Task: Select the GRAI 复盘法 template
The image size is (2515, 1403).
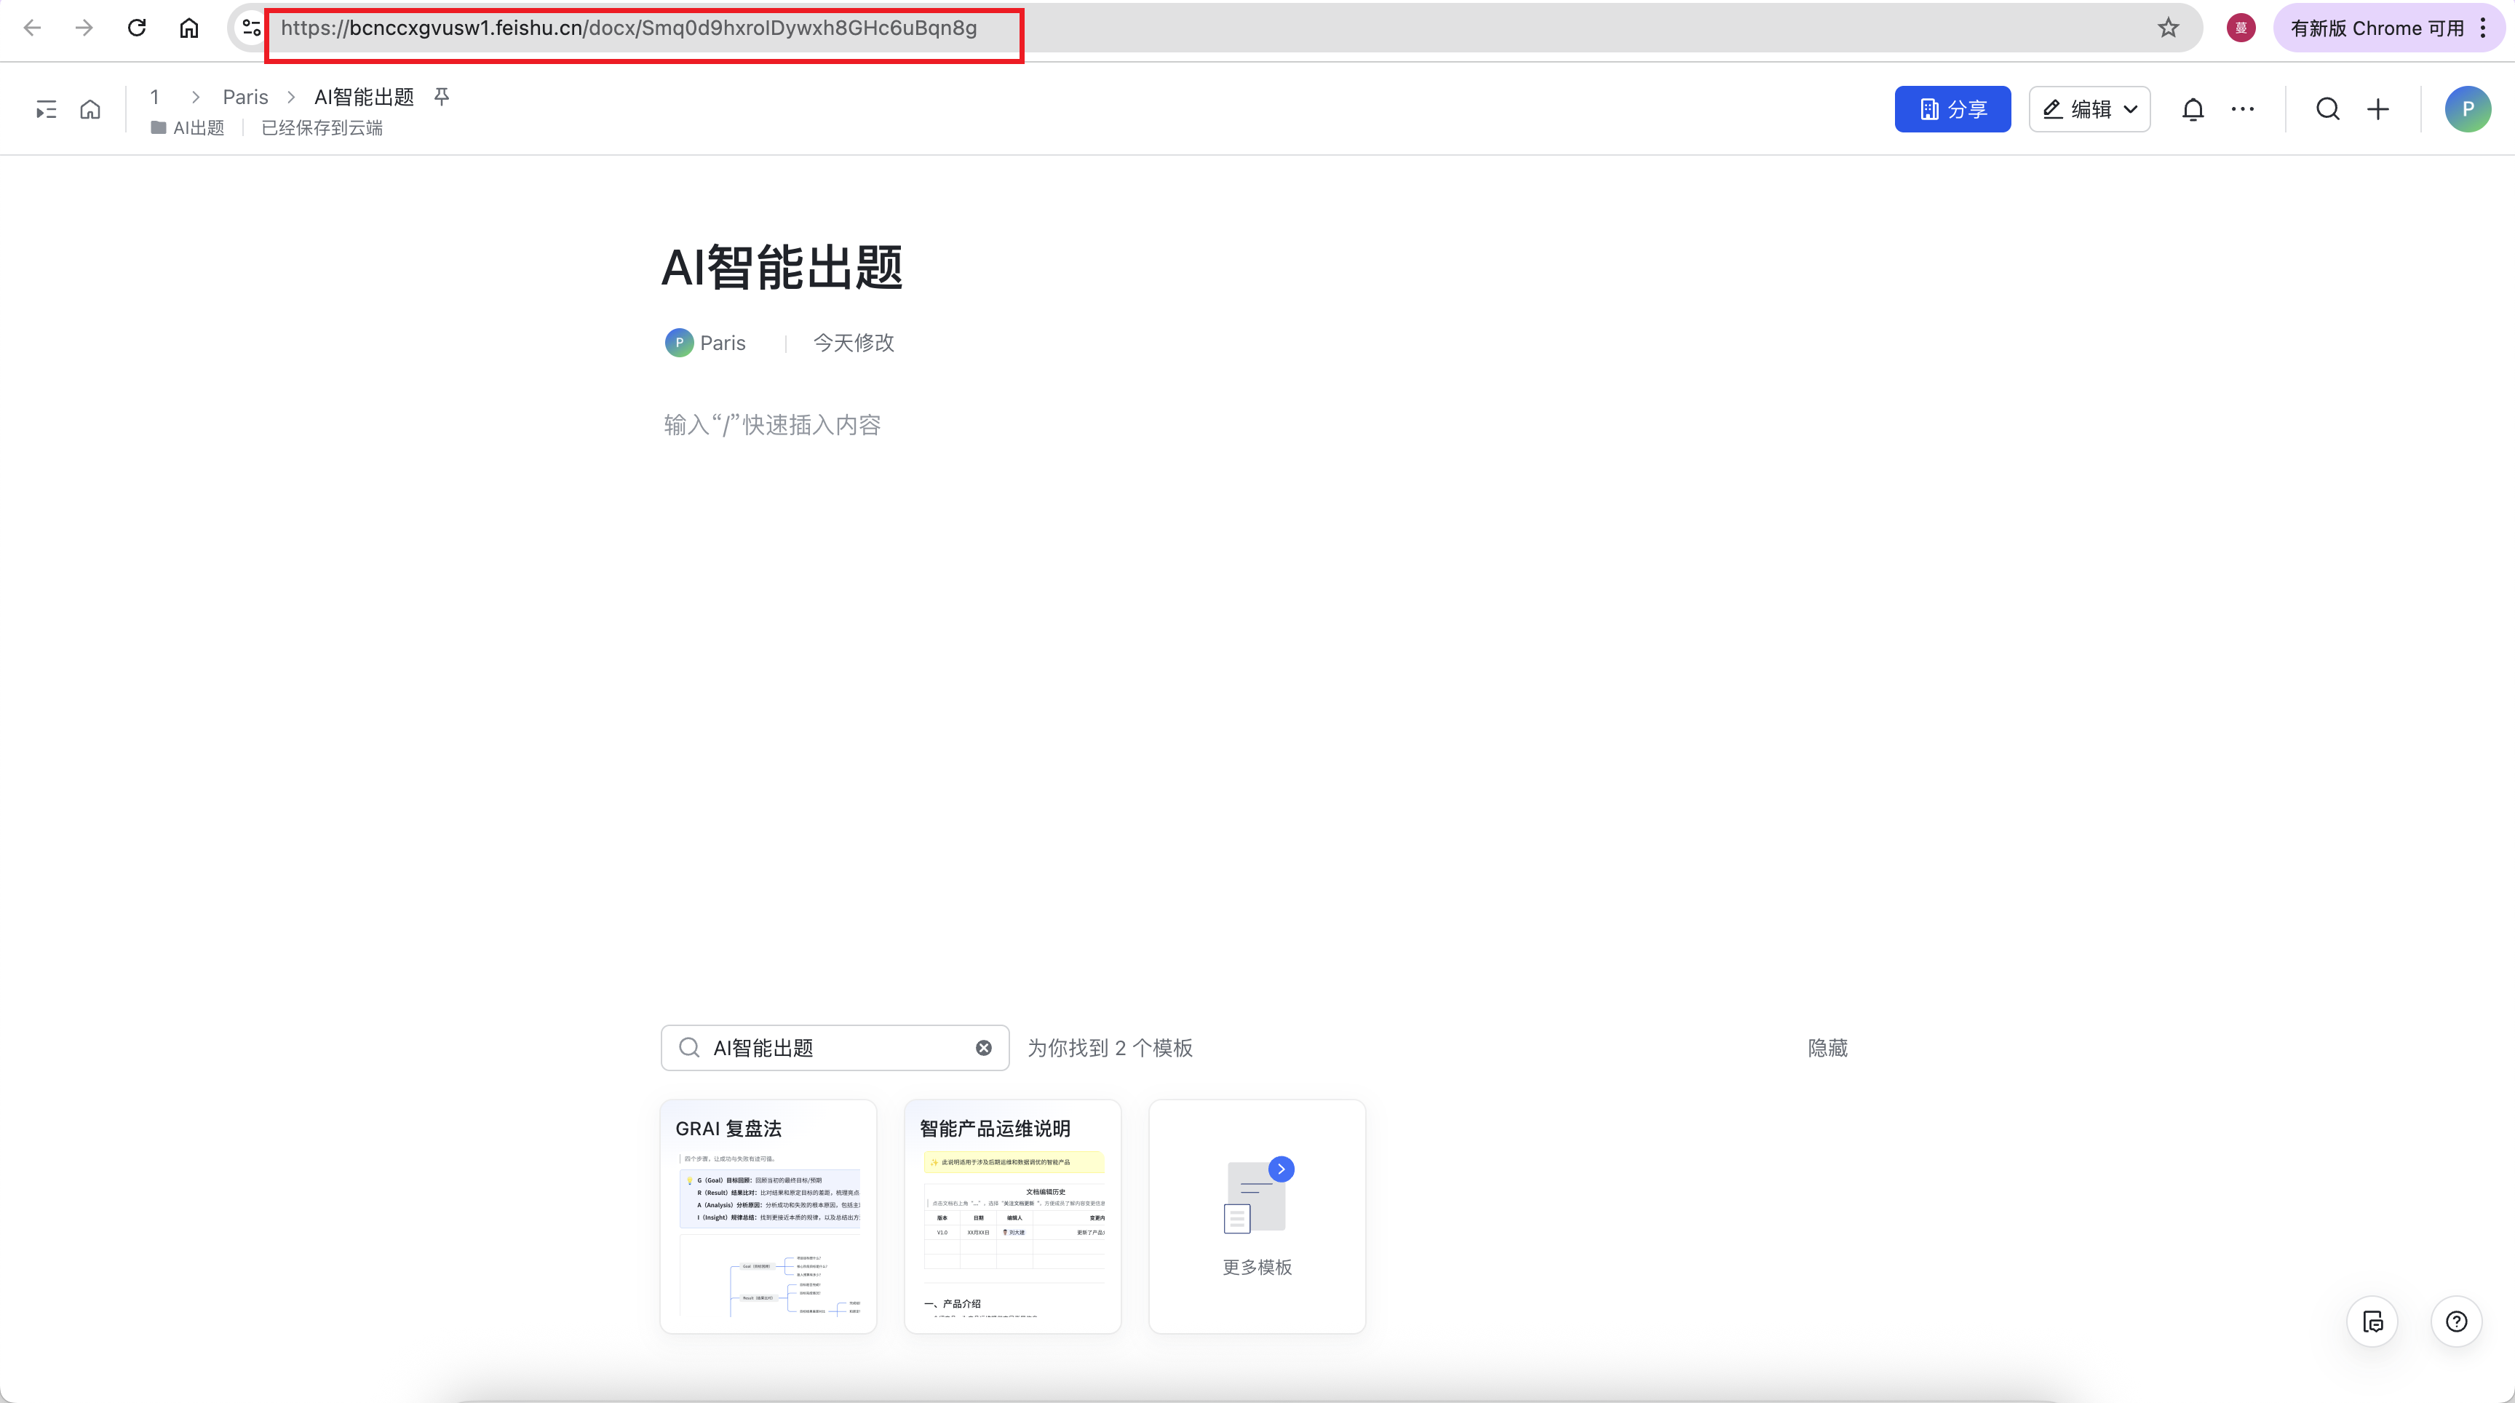Action: tap(768, 1215)
